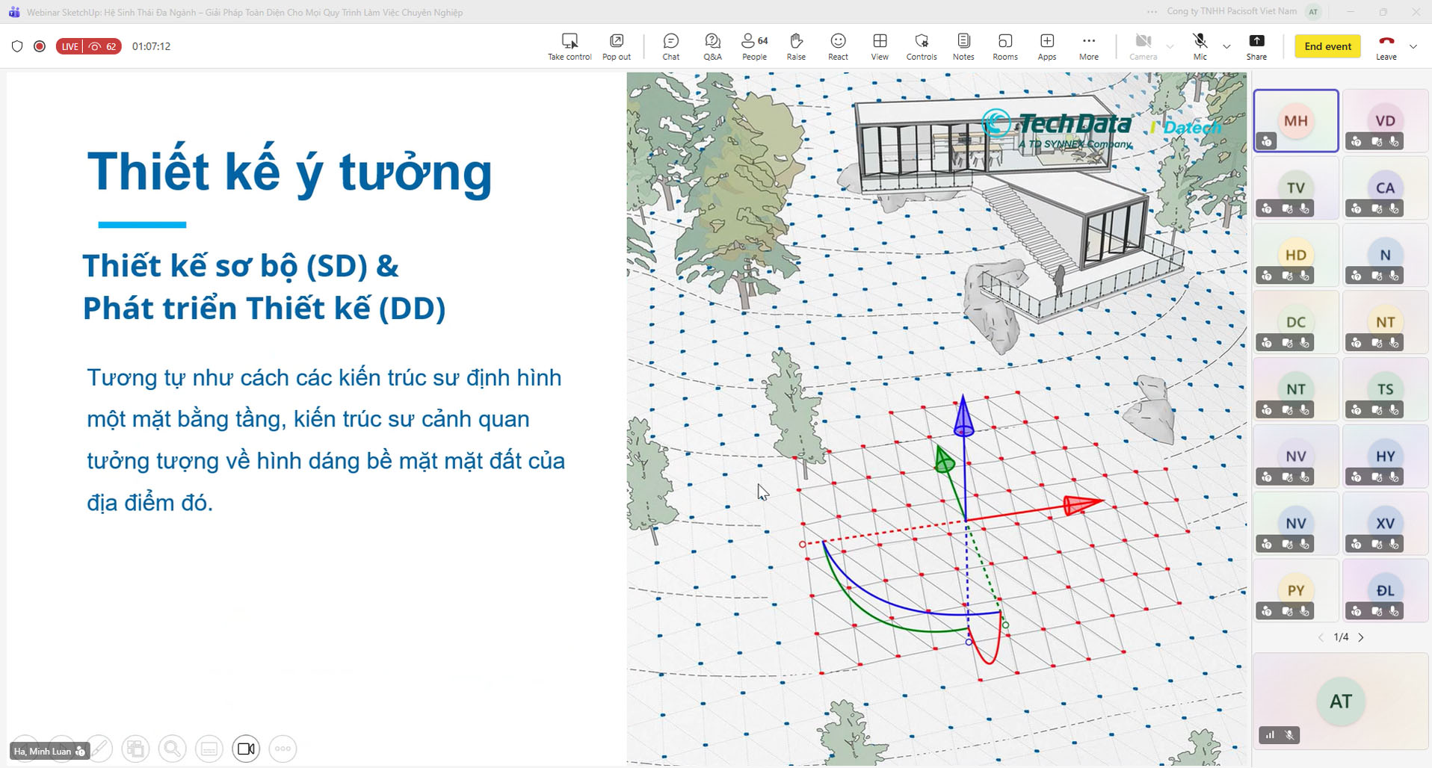Open the View layout menu
The width and height of the screenshot is (1432, 768).
click(x=880, y=46)
